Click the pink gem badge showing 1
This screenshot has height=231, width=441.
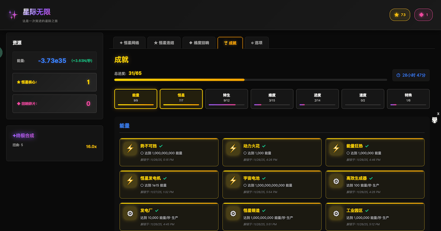pos(423,15)
